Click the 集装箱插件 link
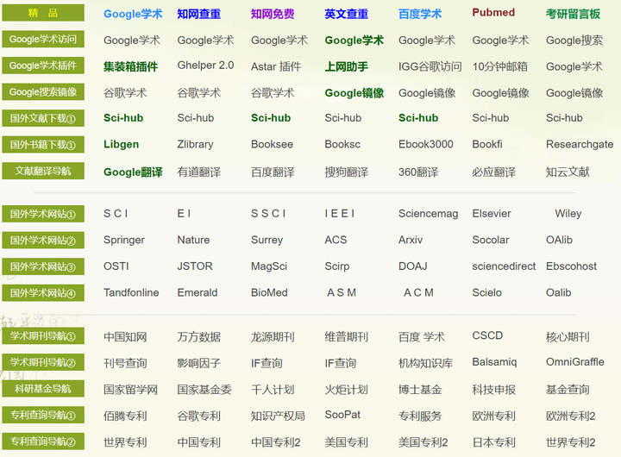621x457 pixels. (131, 66)
